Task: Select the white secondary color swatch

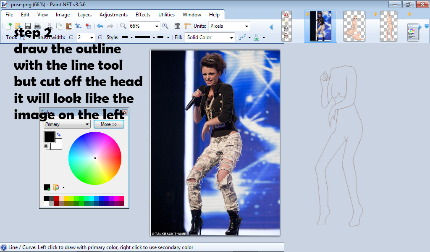Action: (59, 146)
